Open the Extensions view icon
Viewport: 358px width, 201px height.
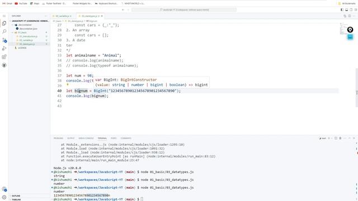click(4, 57)
